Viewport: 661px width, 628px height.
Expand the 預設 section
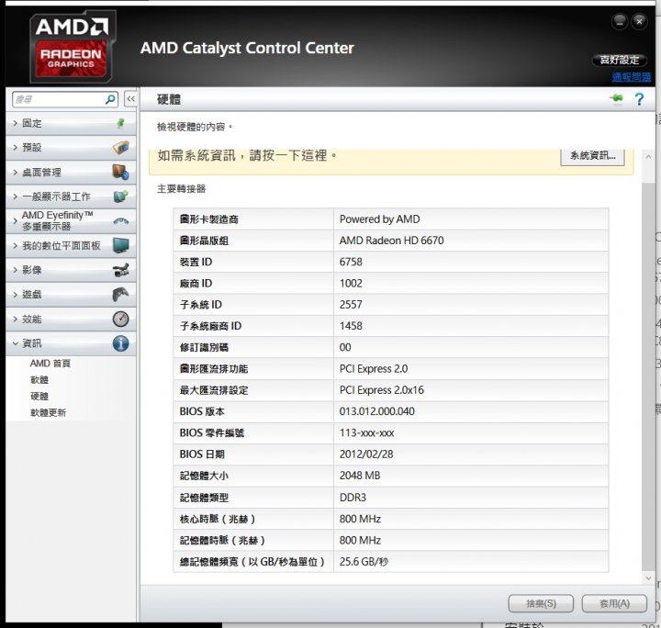[16, 148]
